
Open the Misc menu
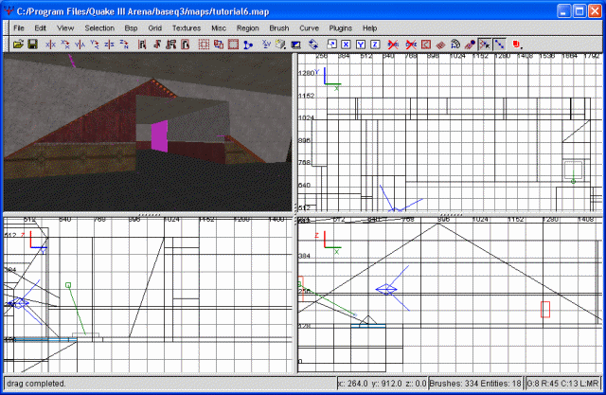coord(219,28)
